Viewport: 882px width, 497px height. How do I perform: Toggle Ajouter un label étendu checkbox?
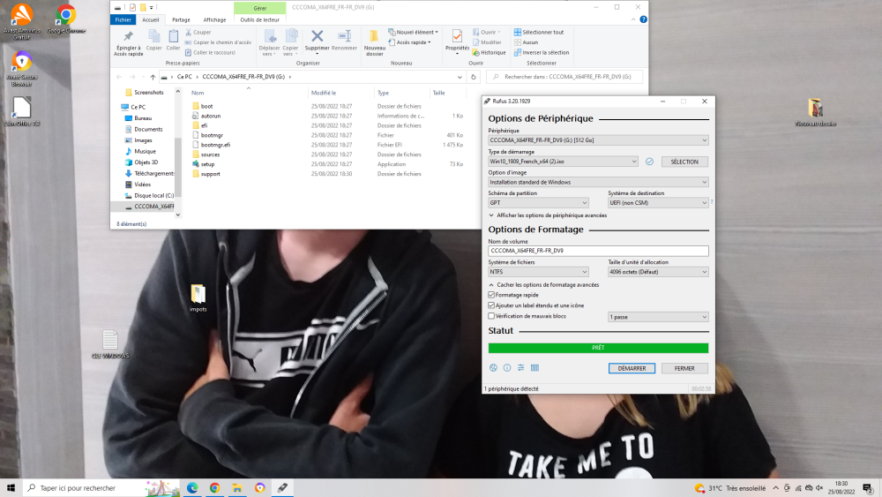point(491,305)
